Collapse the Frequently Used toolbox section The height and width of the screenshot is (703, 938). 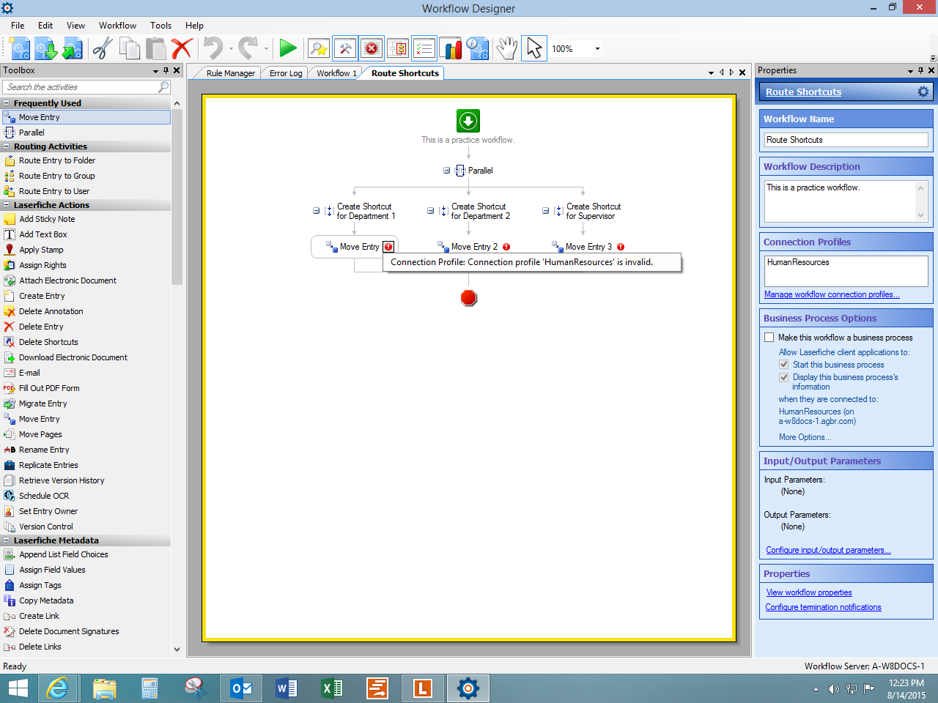(x=7, y=103)
